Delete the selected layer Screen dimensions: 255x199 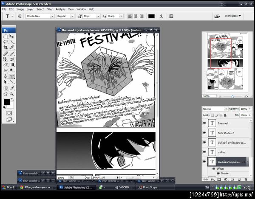click(246, 179)
